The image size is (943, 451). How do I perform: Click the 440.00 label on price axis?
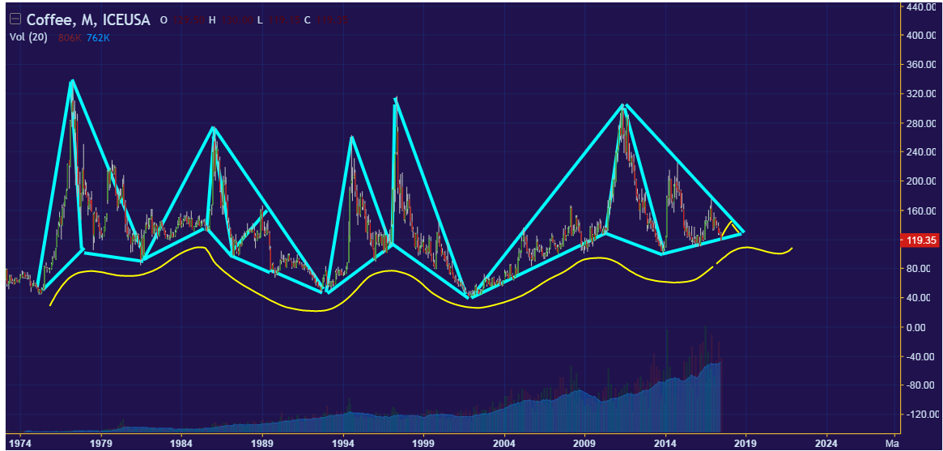click(921, 6)
